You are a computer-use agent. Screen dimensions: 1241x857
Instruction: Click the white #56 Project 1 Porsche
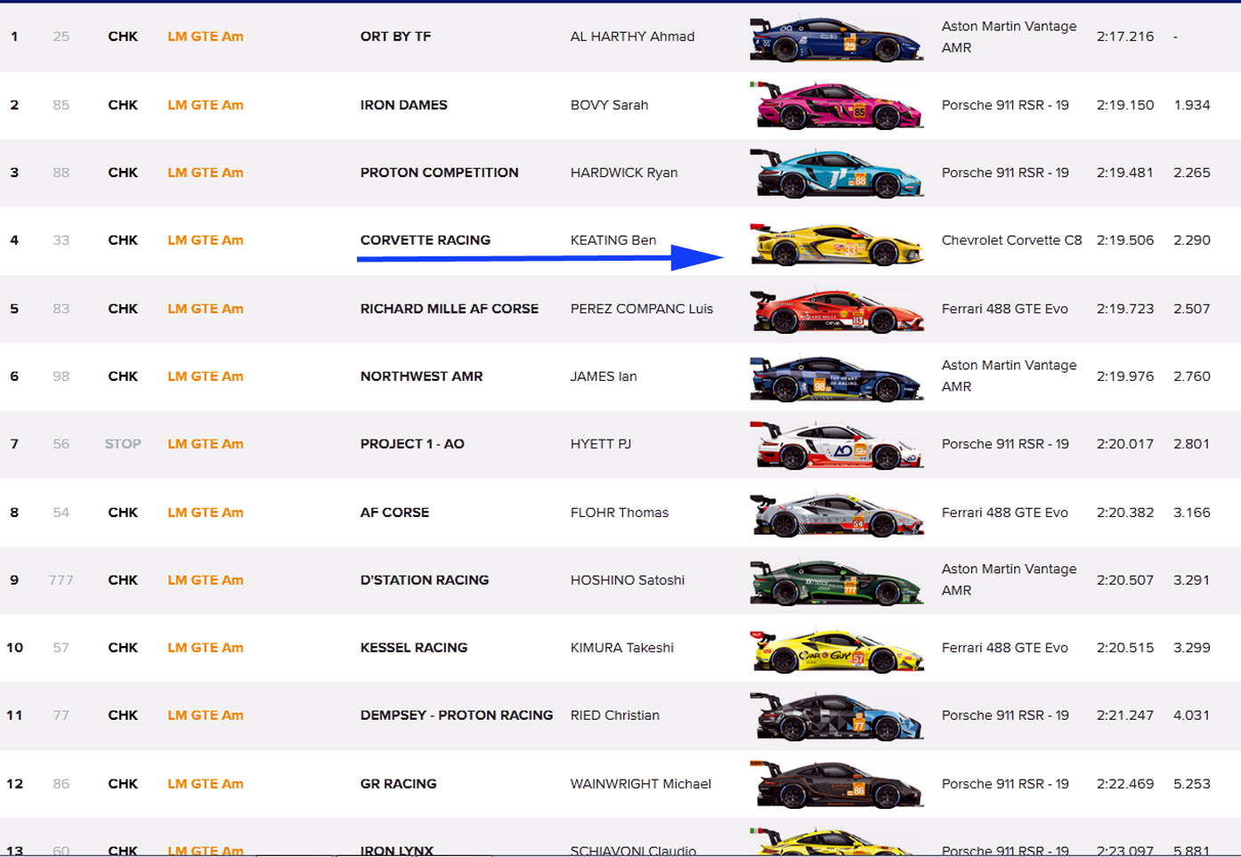point(836,446)
